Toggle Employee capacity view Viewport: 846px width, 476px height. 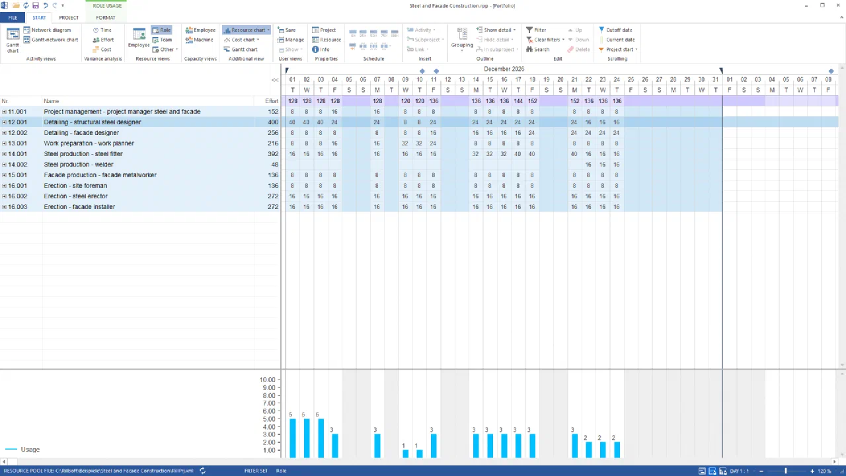[200, 30]
